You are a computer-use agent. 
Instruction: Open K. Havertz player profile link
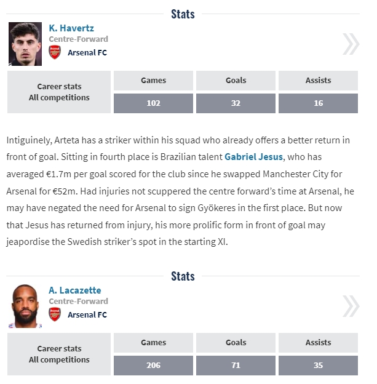click(71, 28)
